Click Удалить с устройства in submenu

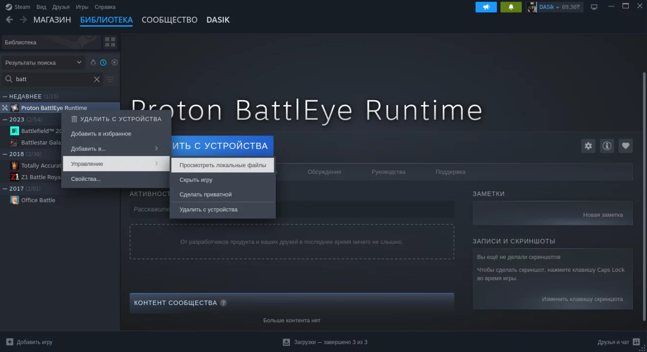[223, 210]
